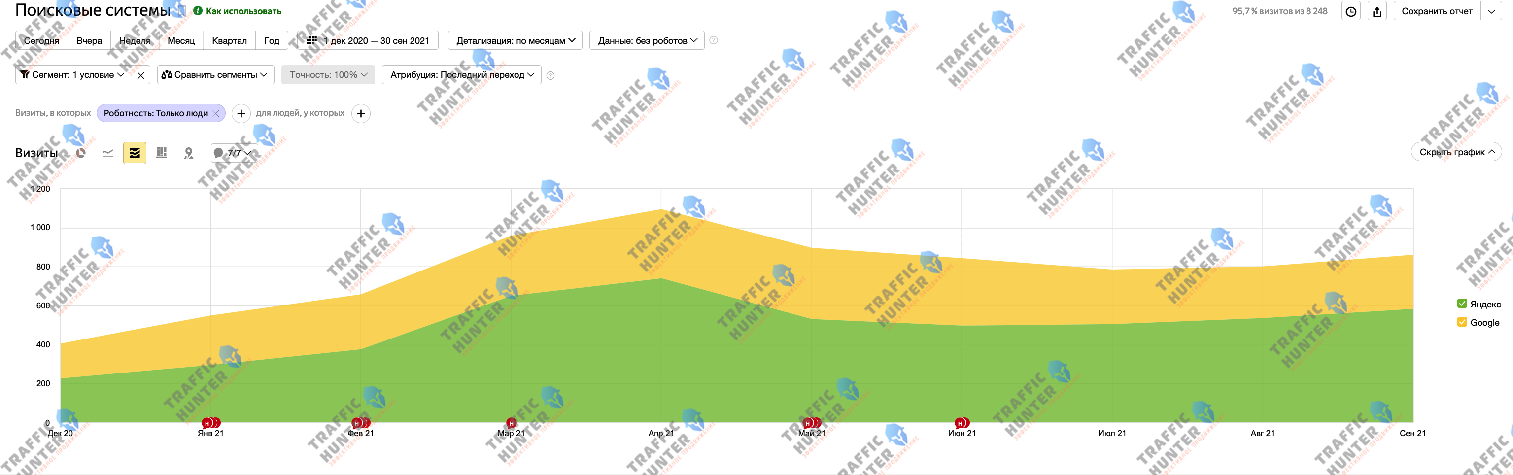Select the Год period tab
The image size is (1513, 475).
click(272, 40)
